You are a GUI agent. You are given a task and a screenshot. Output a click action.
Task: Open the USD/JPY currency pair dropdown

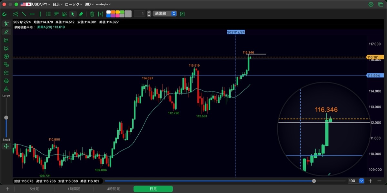pos(35,5)
